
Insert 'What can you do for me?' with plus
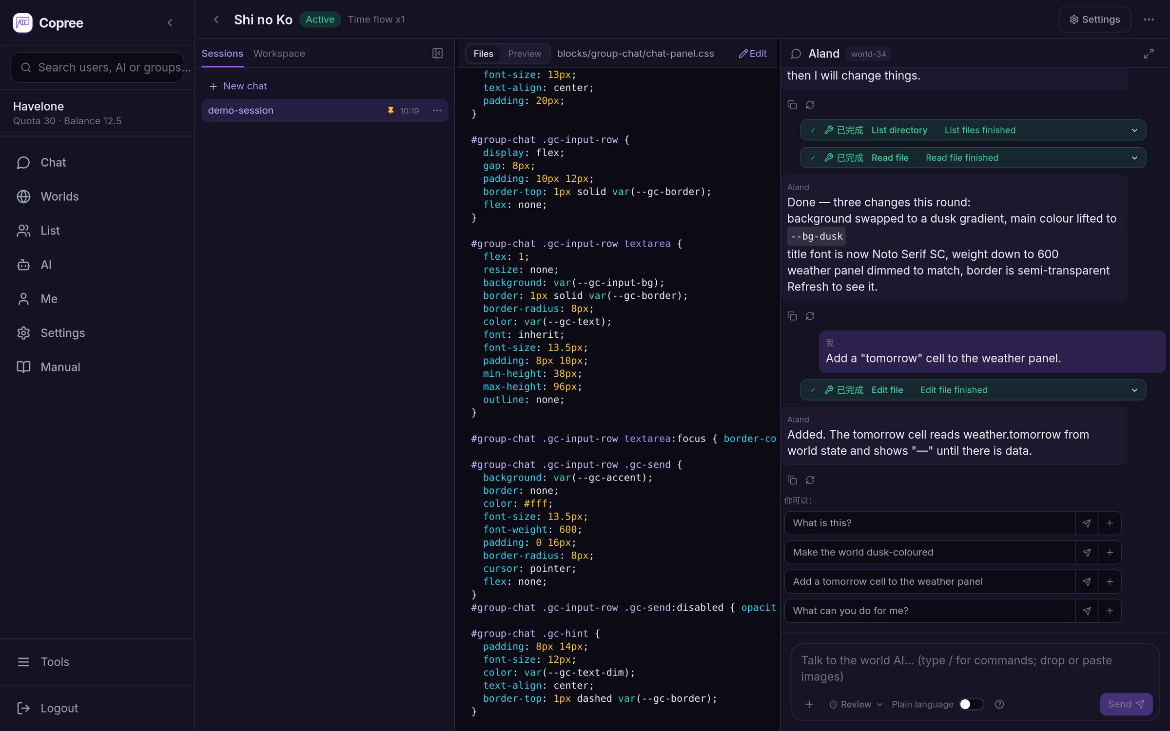click(1110, 611)
